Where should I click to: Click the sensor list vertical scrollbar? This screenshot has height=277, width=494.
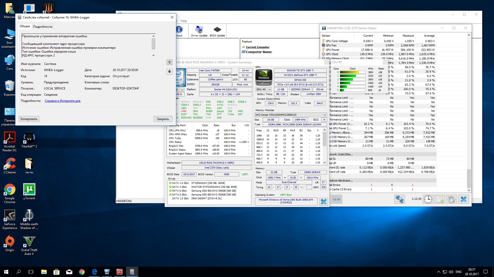click(x=469, y=179)
